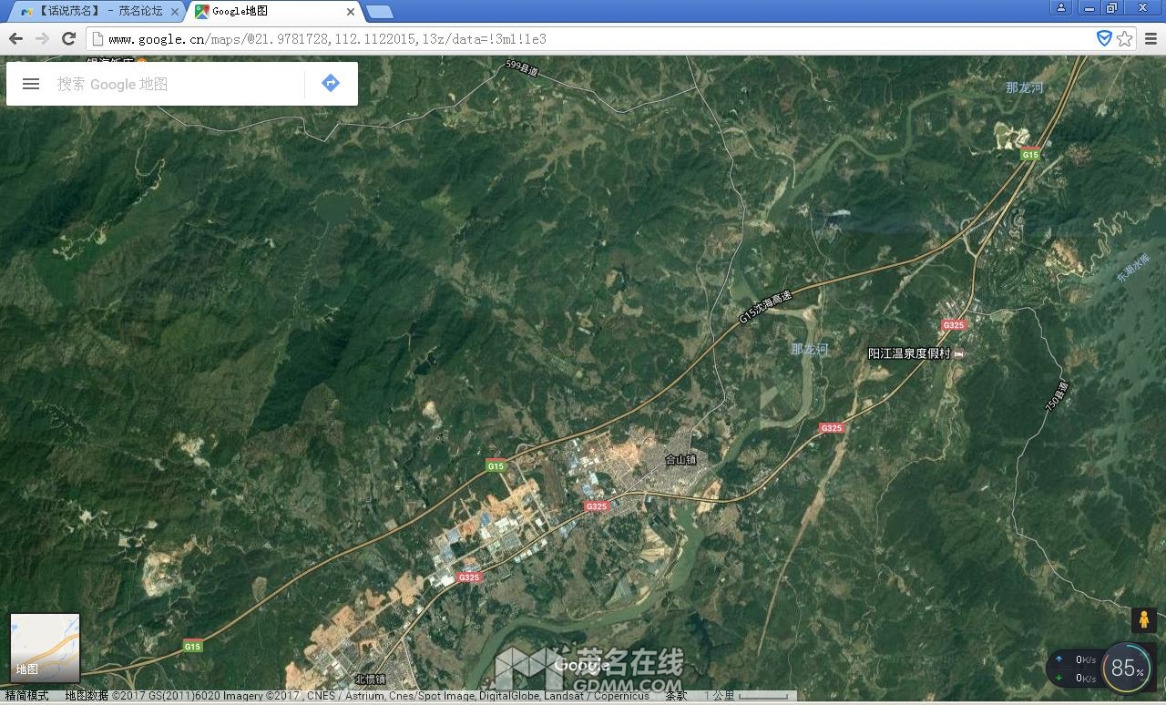1166x705 pixels.
Task: Close the Google地图 tab
Action: [x=351, y=12]
